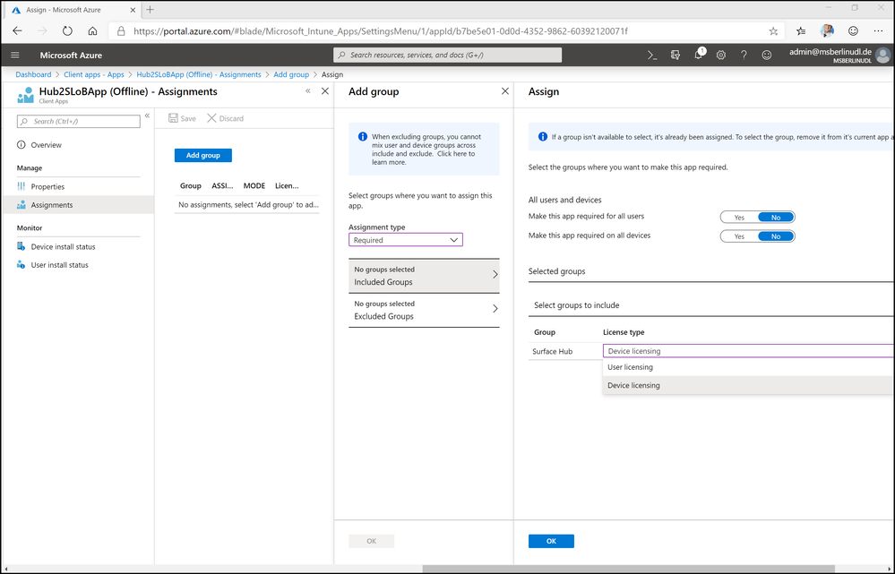Click the MODE column header
Image resolution: width=895 pixels, height=574 pixels.
pos(254,185)
